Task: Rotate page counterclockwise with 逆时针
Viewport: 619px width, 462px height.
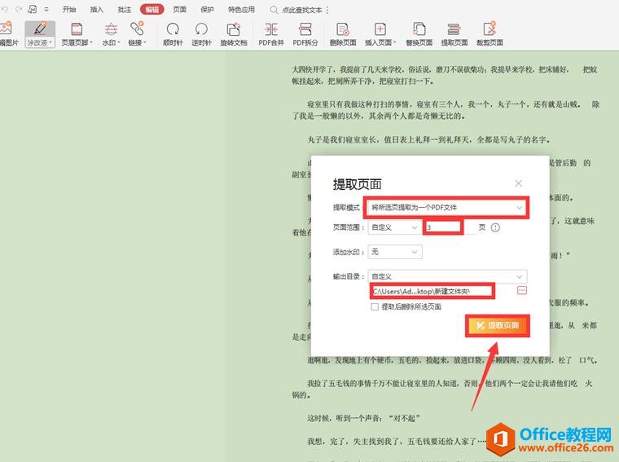Action: [x=201, y=29]
